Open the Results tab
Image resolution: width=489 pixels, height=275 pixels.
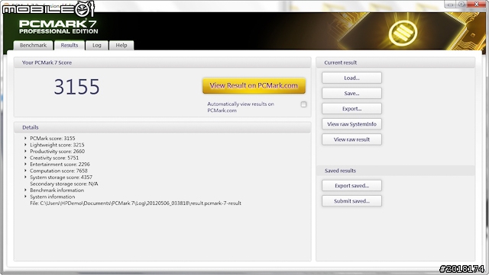[70, 46]
